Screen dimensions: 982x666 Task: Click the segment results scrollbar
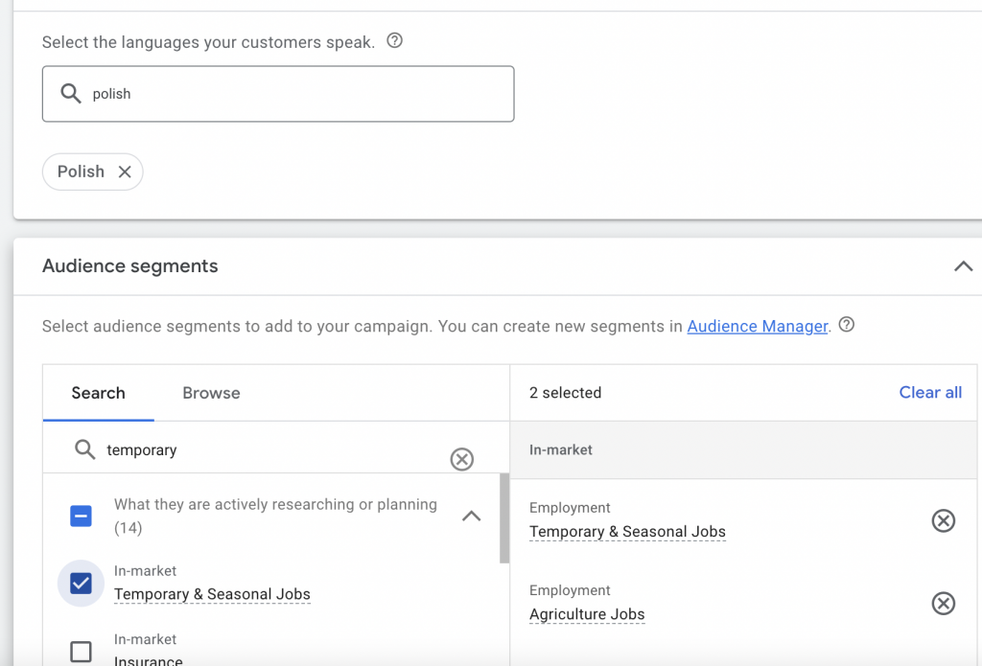pyautogui.click(x=504, y=517)
